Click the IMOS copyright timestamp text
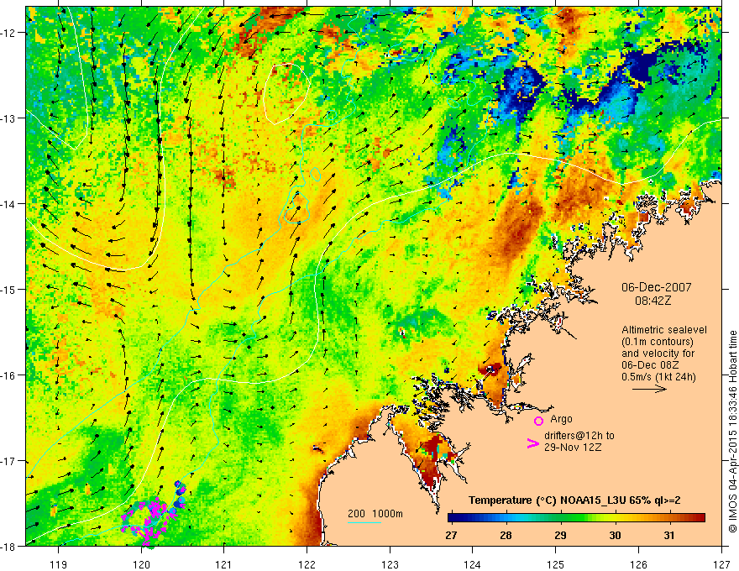Screen dimensions: 739x571 tap(732, 432)
